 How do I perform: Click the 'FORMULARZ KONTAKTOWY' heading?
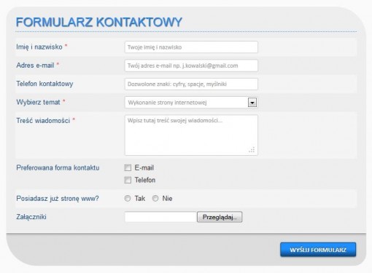99,22
